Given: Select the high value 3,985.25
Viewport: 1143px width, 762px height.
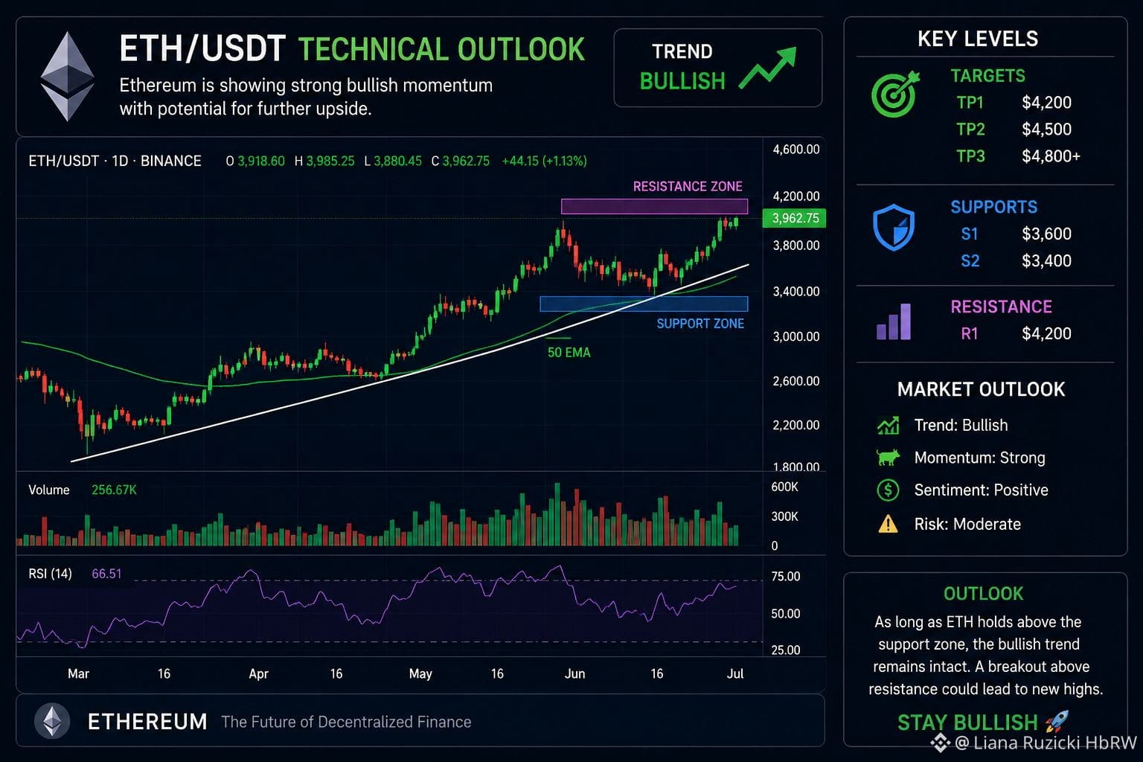Looking at the screenshot, I should coord(330,161).
